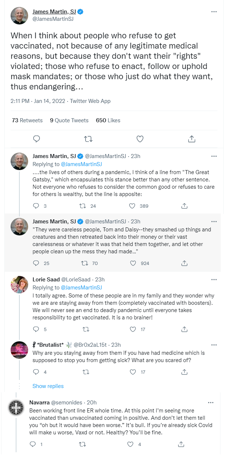The height and width of the screenshot is (465, 227).
Task: Reply to Lorie Saad's tweet
Action: [36, 329]
